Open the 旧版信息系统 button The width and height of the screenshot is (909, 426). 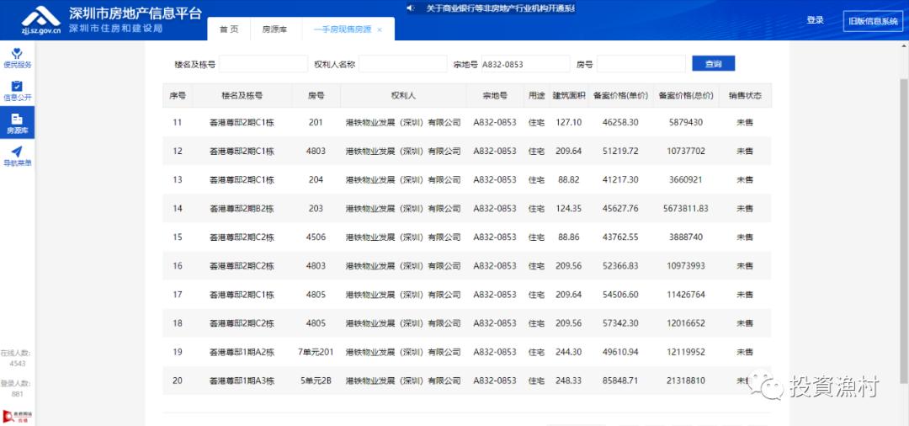coord(873,21)
